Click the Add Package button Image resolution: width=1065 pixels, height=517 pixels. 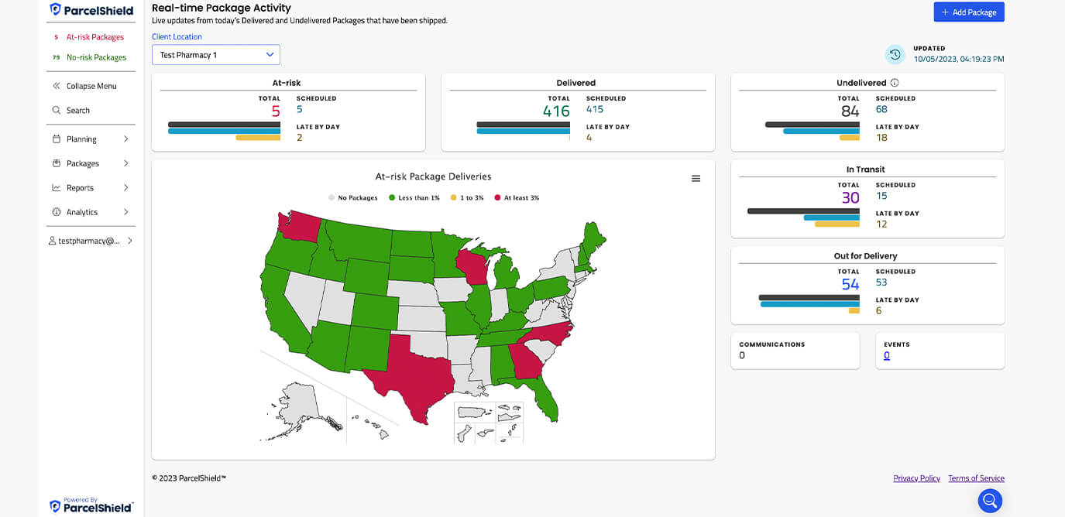coord(968,12)
